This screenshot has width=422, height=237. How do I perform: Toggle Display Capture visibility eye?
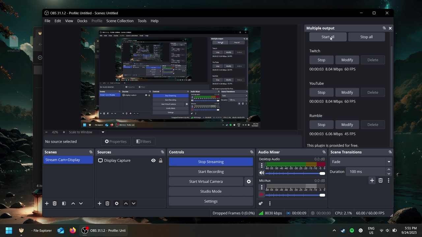pos(153,161)
